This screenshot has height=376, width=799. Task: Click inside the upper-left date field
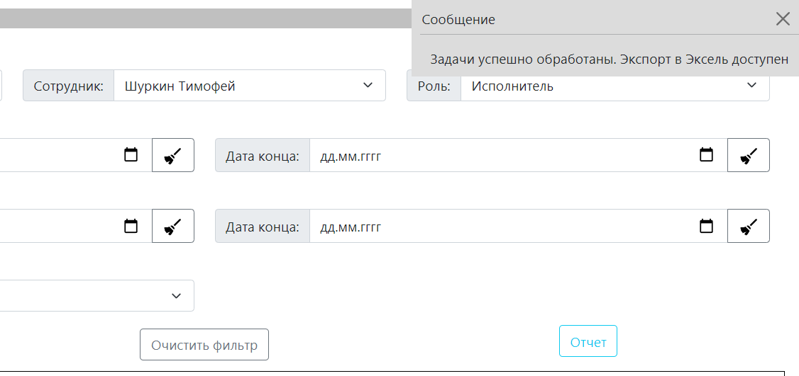(57, 155)
